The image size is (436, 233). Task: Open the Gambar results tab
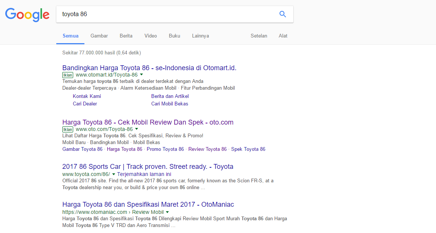click(99, 36)
